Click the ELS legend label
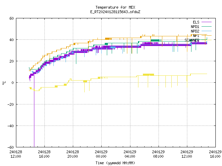This screenshot has height=166, width=222. click(x=196, y=22)
